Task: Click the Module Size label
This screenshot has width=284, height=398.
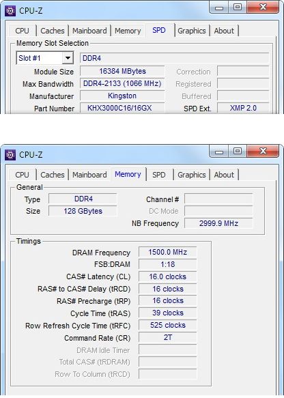Action: point(54,72)
